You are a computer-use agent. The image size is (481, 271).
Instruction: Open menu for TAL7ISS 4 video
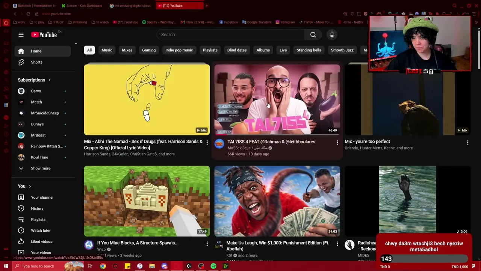[337, 143]
